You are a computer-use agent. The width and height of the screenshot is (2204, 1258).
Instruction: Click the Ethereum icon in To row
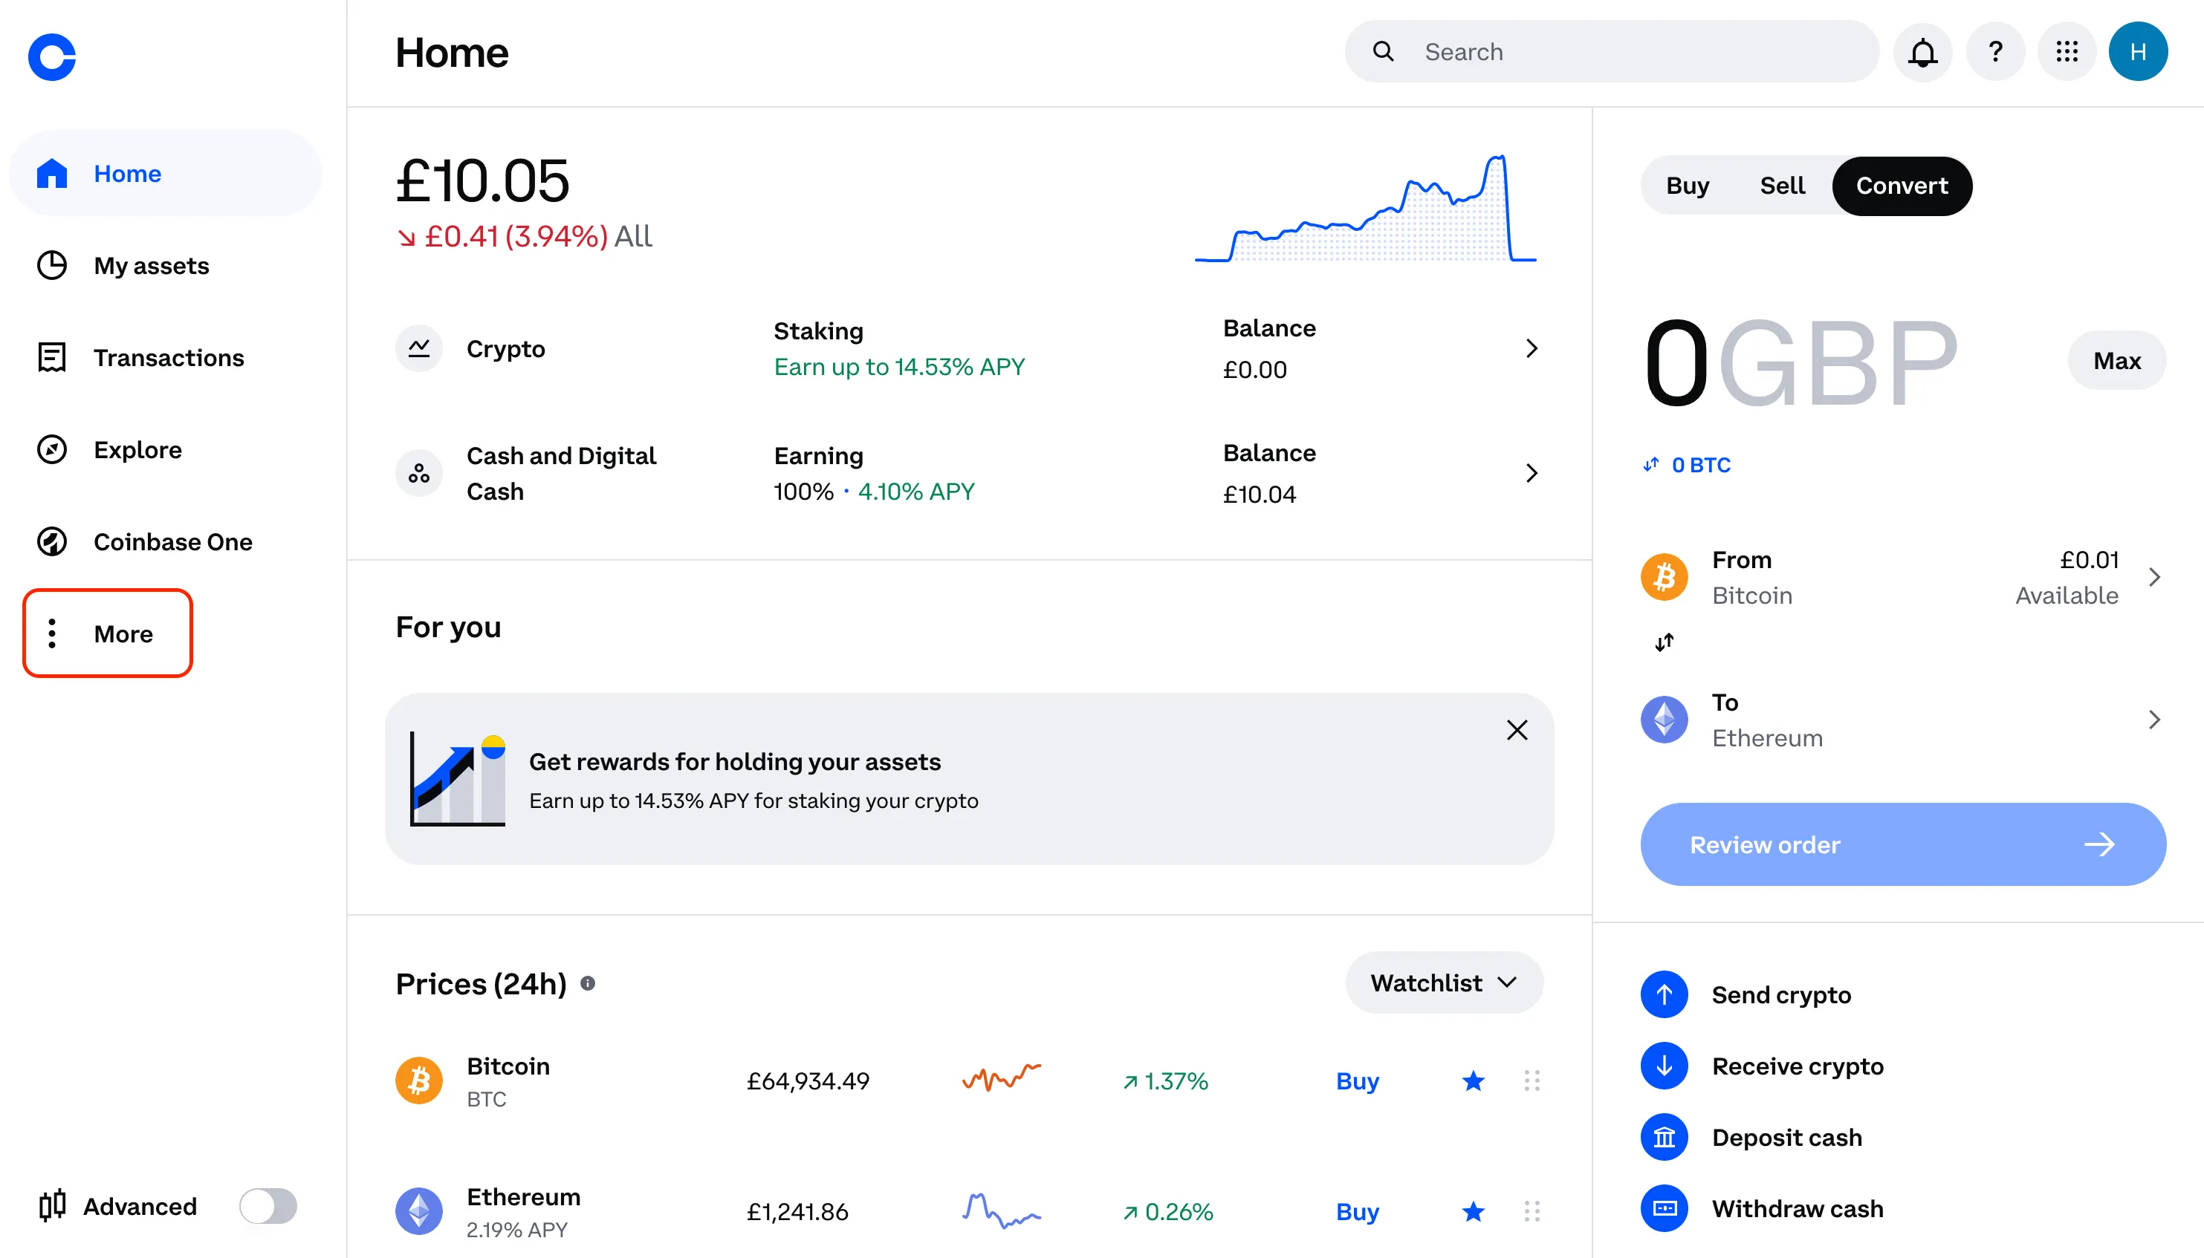[1664, 720]
